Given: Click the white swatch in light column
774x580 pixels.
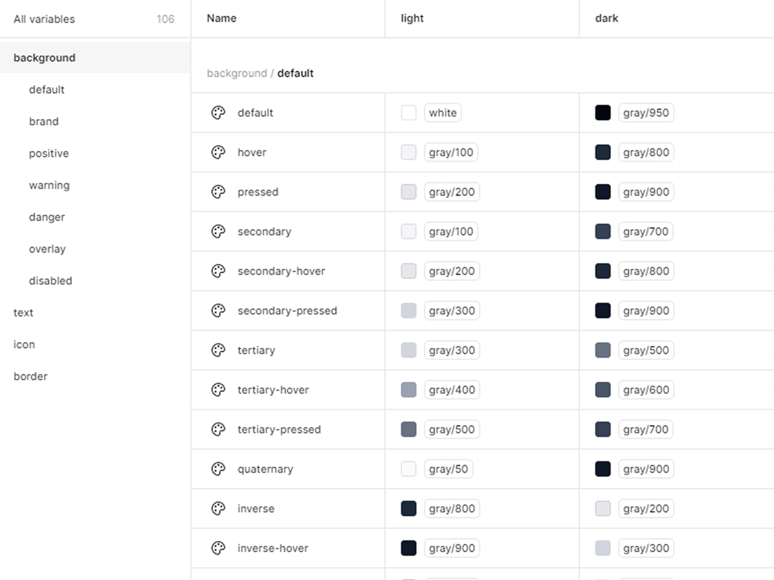Looking at the screenshot, I should [x=409, y=112].
